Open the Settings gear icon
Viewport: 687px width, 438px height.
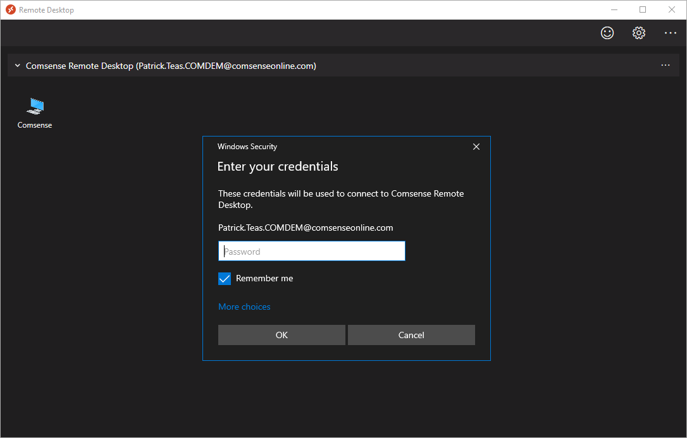(639, 33)
